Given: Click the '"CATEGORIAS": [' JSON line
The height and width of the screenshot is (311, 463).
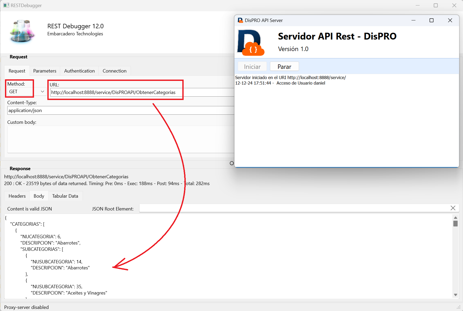Looking at the screenshot, I should pyautogui.click(x=27, y=224).
